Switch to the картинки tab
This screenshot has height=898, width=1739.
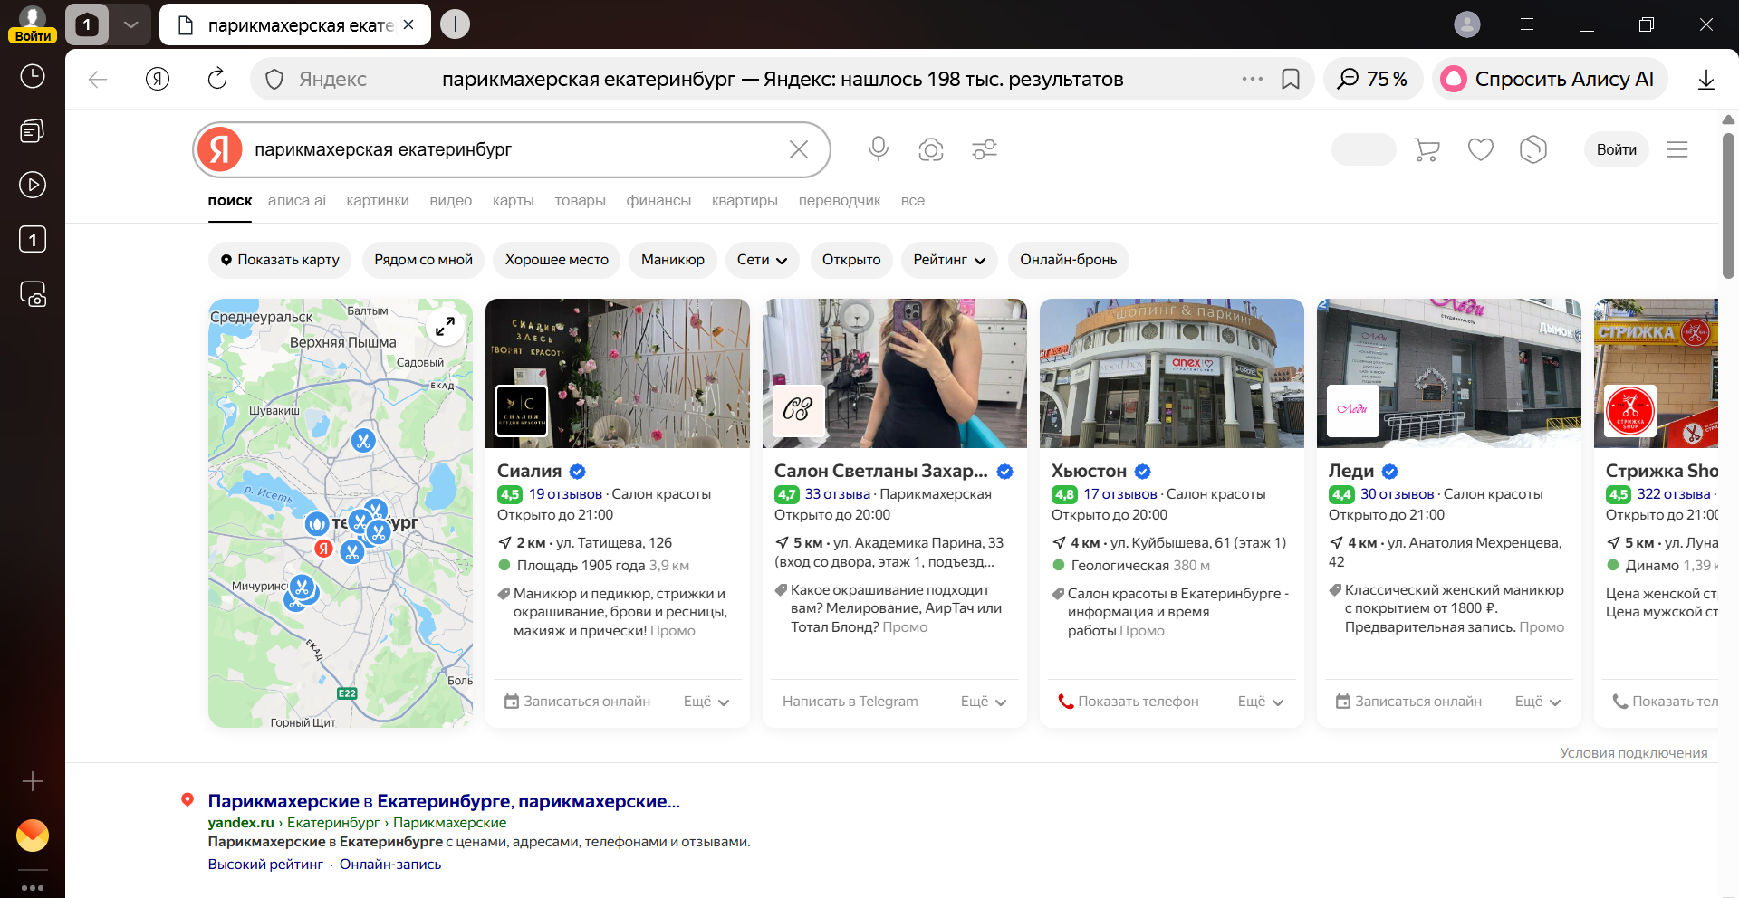pyautogui.click(x=377, y=201)
